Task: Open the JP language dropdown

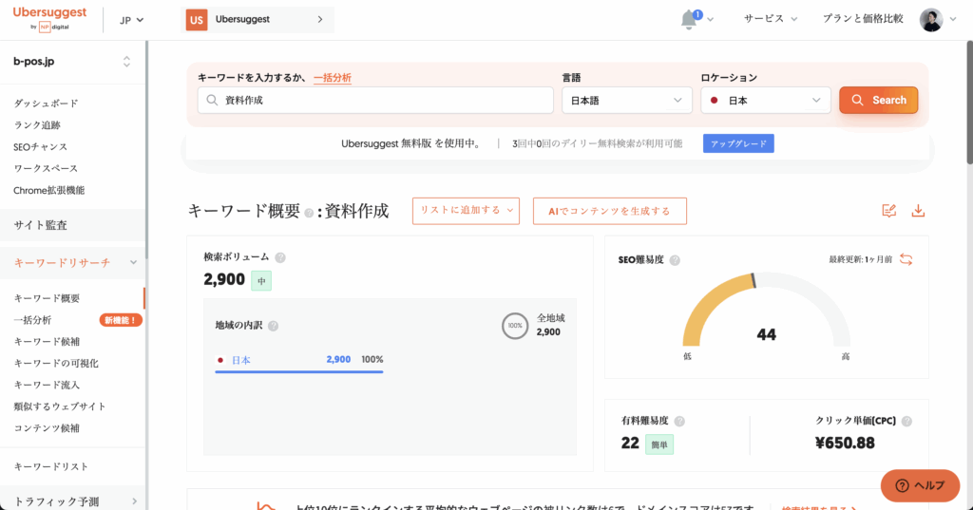Action: click(x=131, y=20)
